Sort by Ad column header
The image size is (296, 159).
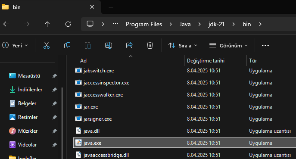[83, 61]
